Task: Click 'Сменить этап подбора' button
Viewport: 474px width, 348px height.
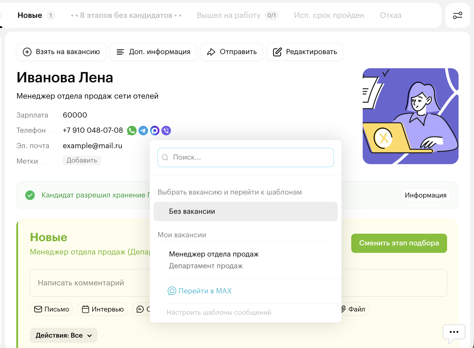Action: click(399, 243)
